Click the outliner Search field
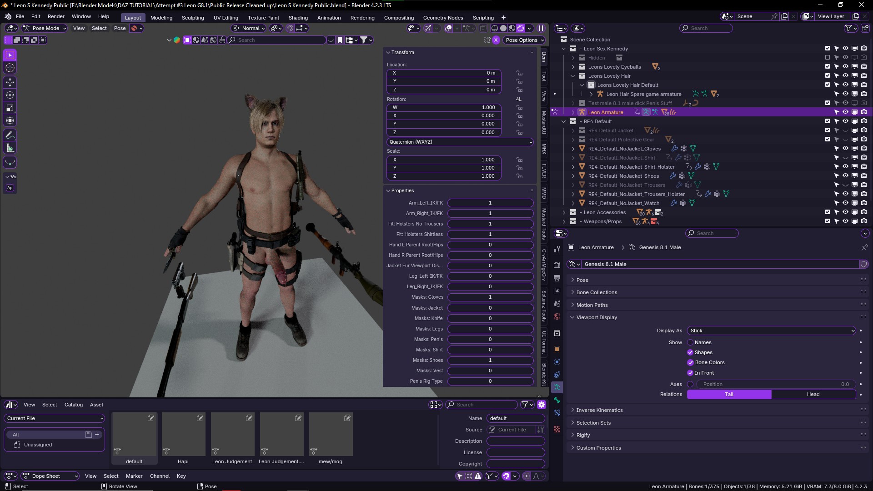Image resolution: width=873 pixels, height=491 pixels. pyautogui.click(x=706, y=28)
